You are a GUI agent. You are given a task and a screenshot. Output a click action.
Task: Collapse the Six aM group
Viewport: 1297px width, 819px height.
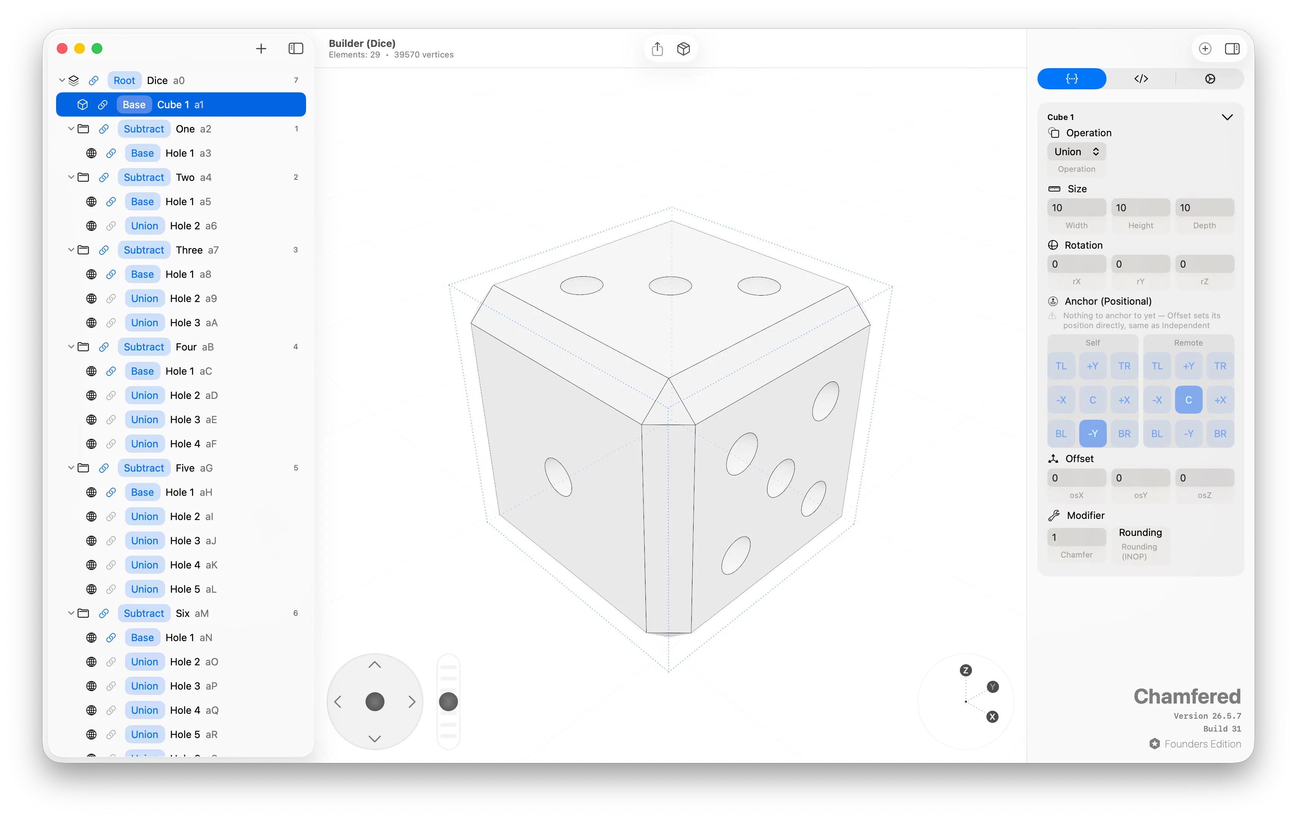[x=70, y=613]
